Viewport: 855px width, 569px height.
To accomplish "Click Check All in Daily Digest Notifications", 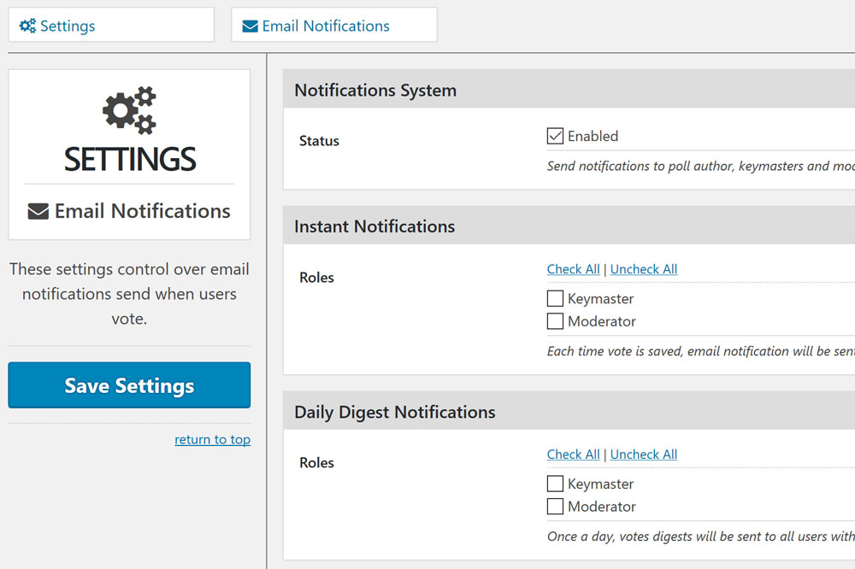I will (x=573, y=455).
